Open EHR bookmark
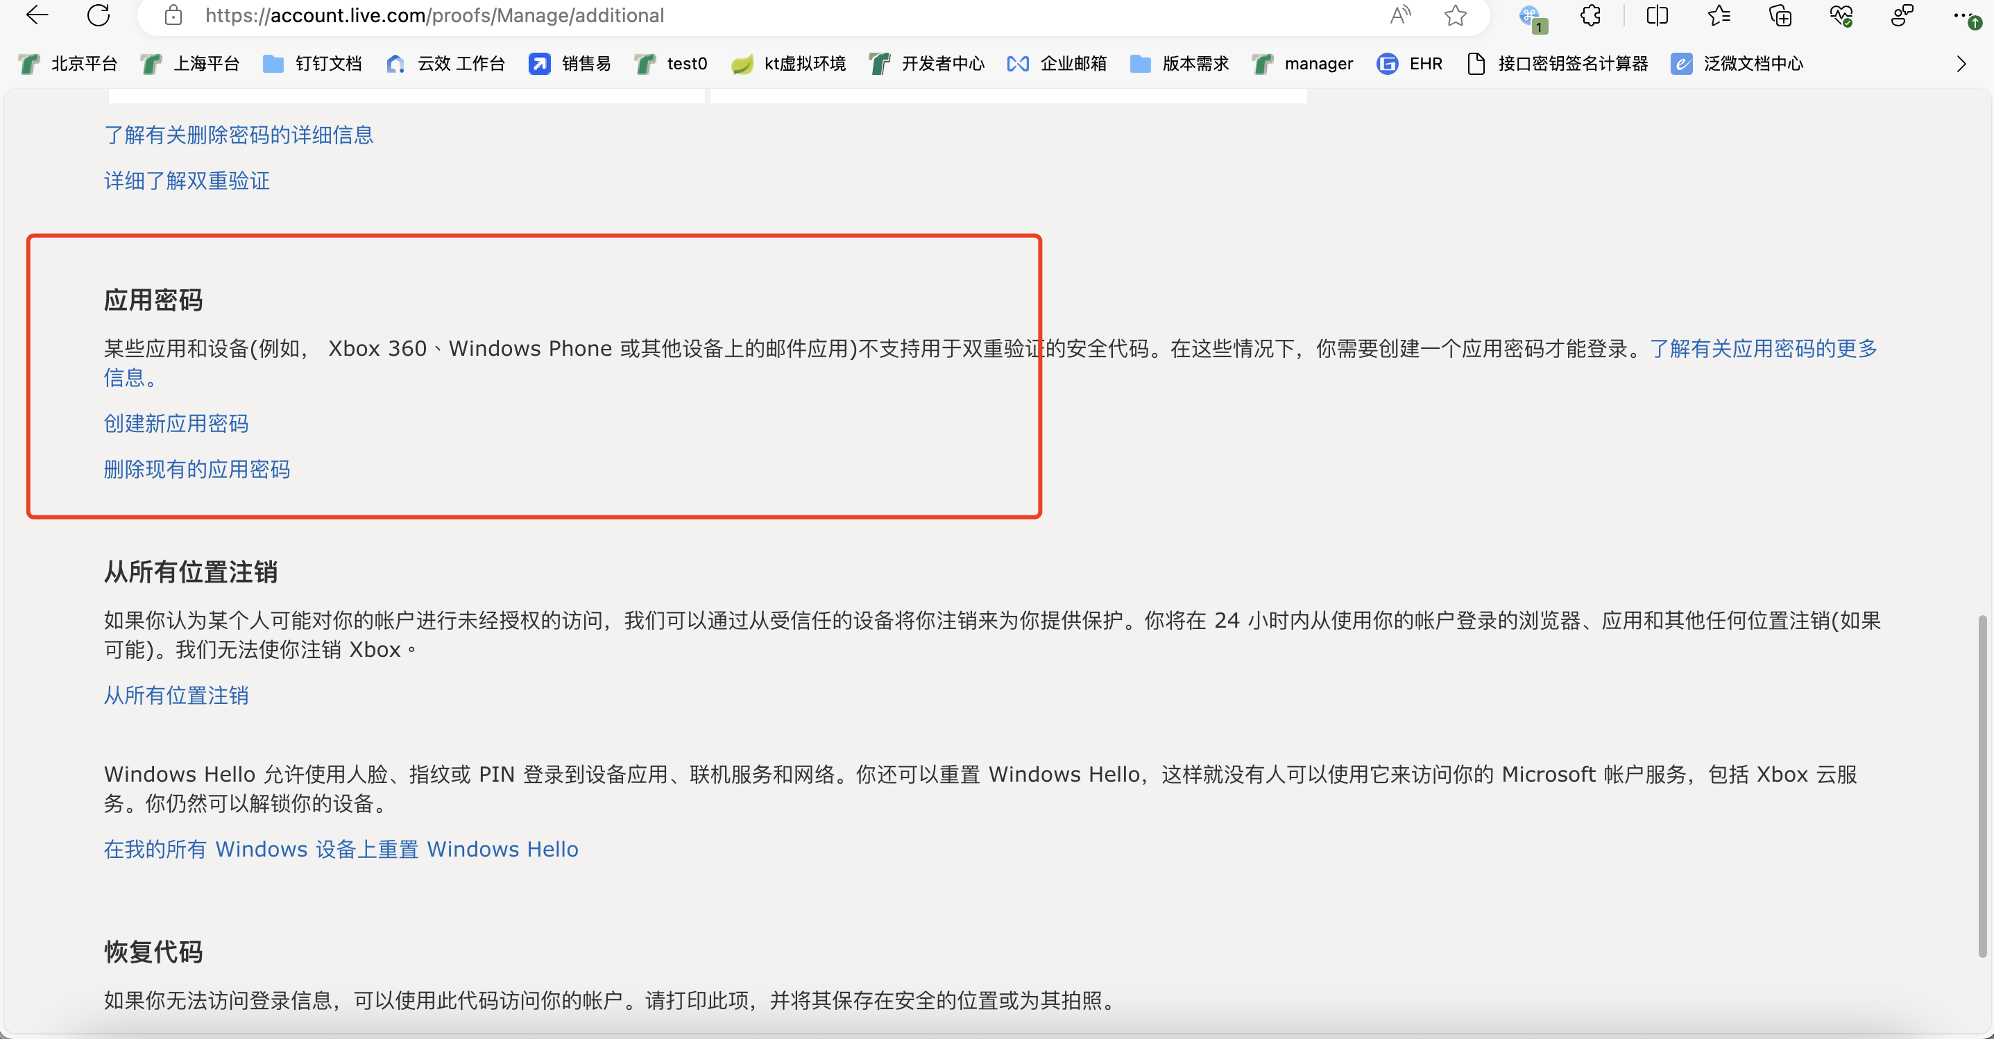 1410,63
